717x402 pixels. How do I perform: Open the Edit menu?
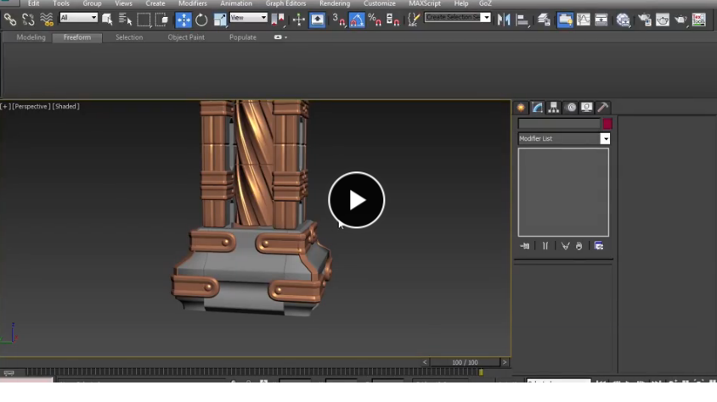[33, 3]
